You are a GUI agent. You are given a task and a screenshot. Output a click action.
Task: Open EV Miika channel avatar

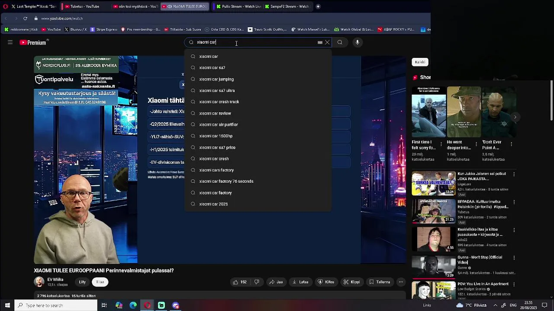39,282
